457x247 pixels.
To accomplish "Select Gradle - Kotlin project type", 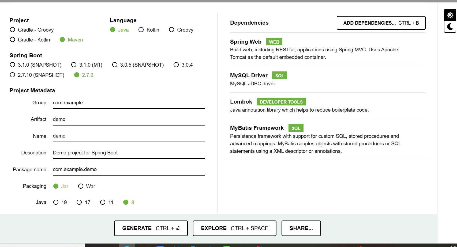I will coord(30,40).
